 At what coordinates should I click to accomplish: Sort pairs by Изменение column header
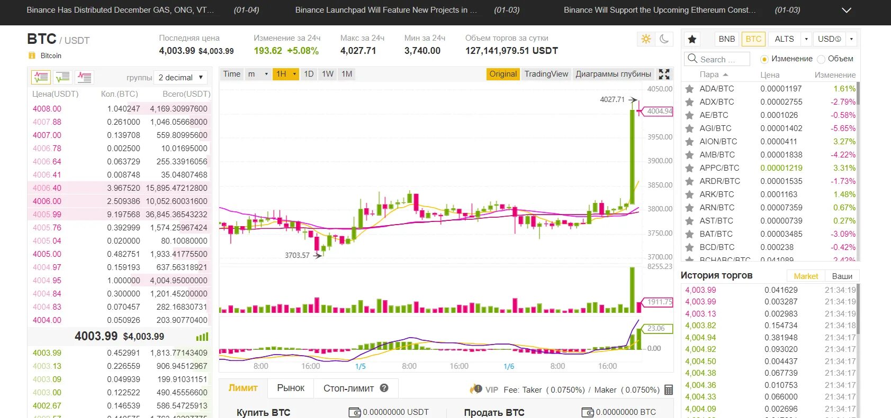[x=835, y=75]
